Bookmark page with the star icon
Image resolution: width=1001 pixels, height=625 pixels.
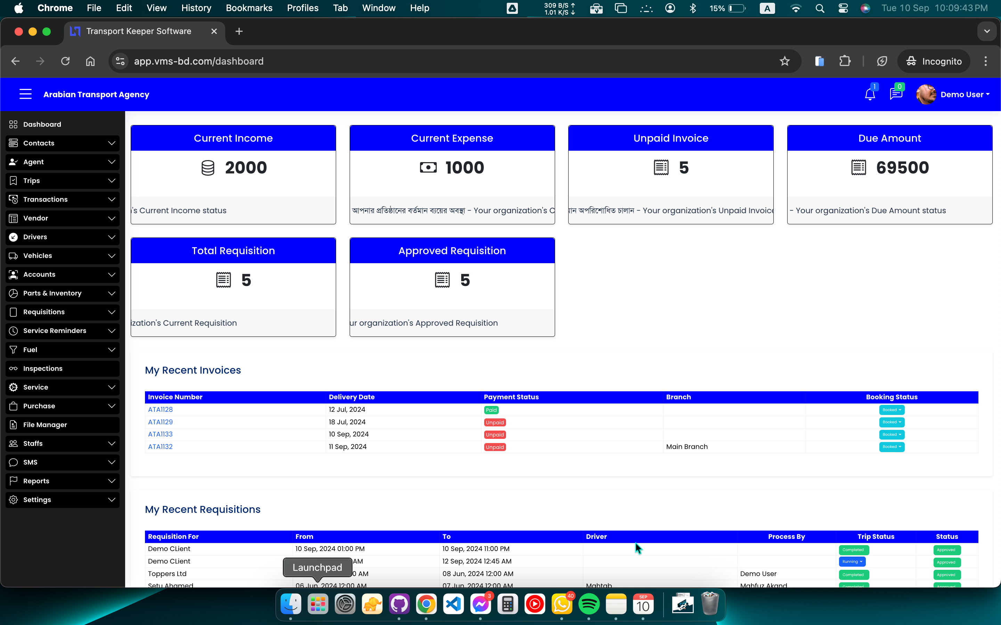coord(784,61)
